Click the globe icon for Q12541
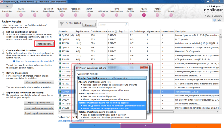 (60, 35)
